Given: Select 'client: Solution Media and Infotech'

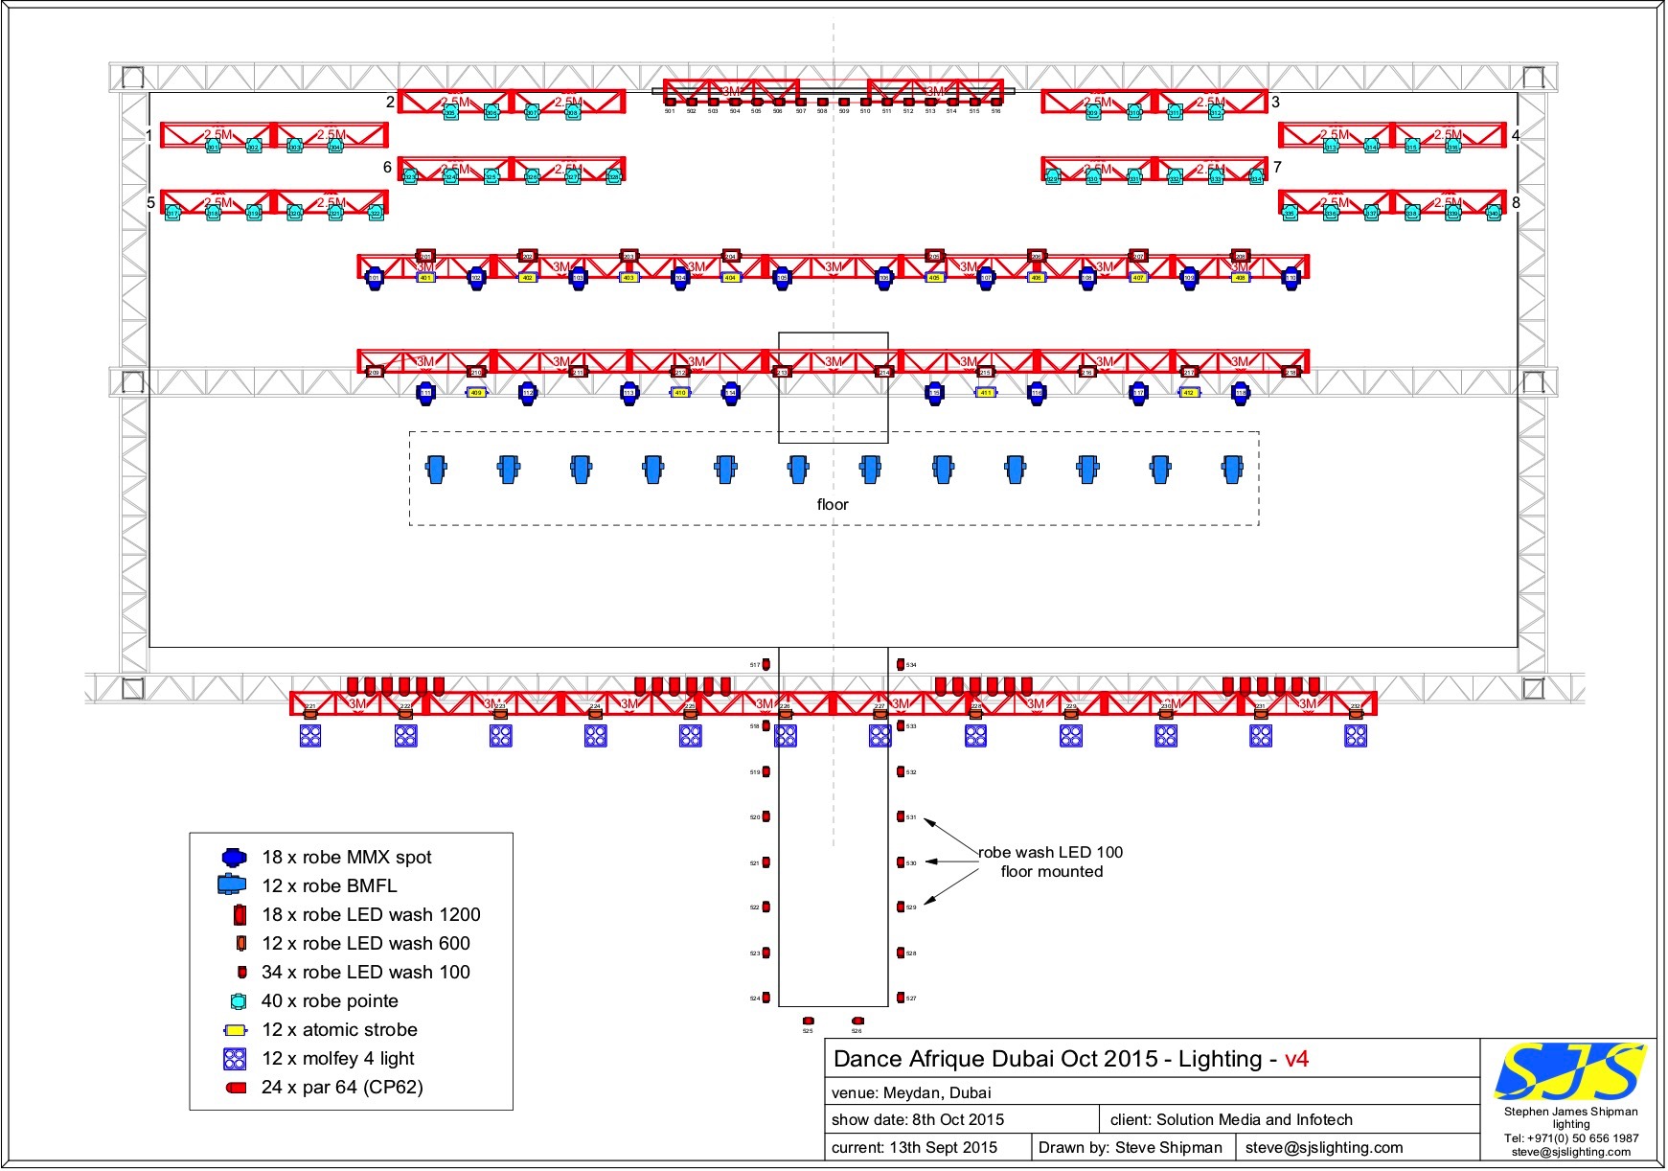Looking at the screenshot, I should pyautogui.click(x=1231, y=1119).
